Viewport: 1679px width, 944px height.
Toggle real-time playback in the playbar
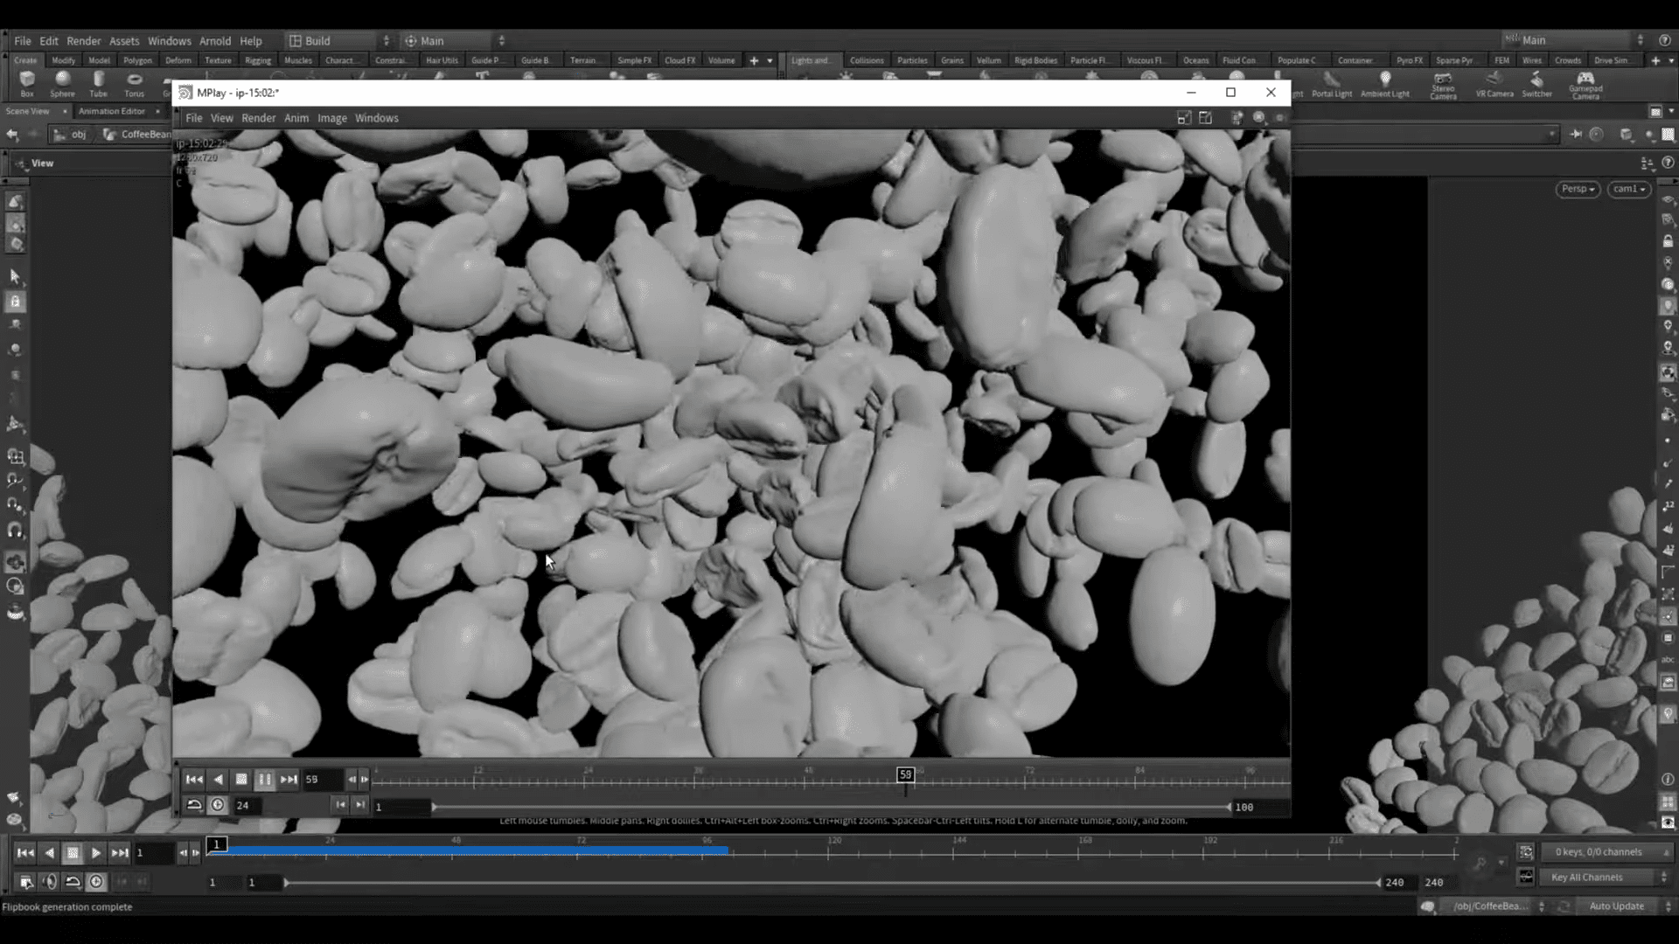(x=96, y=881)
